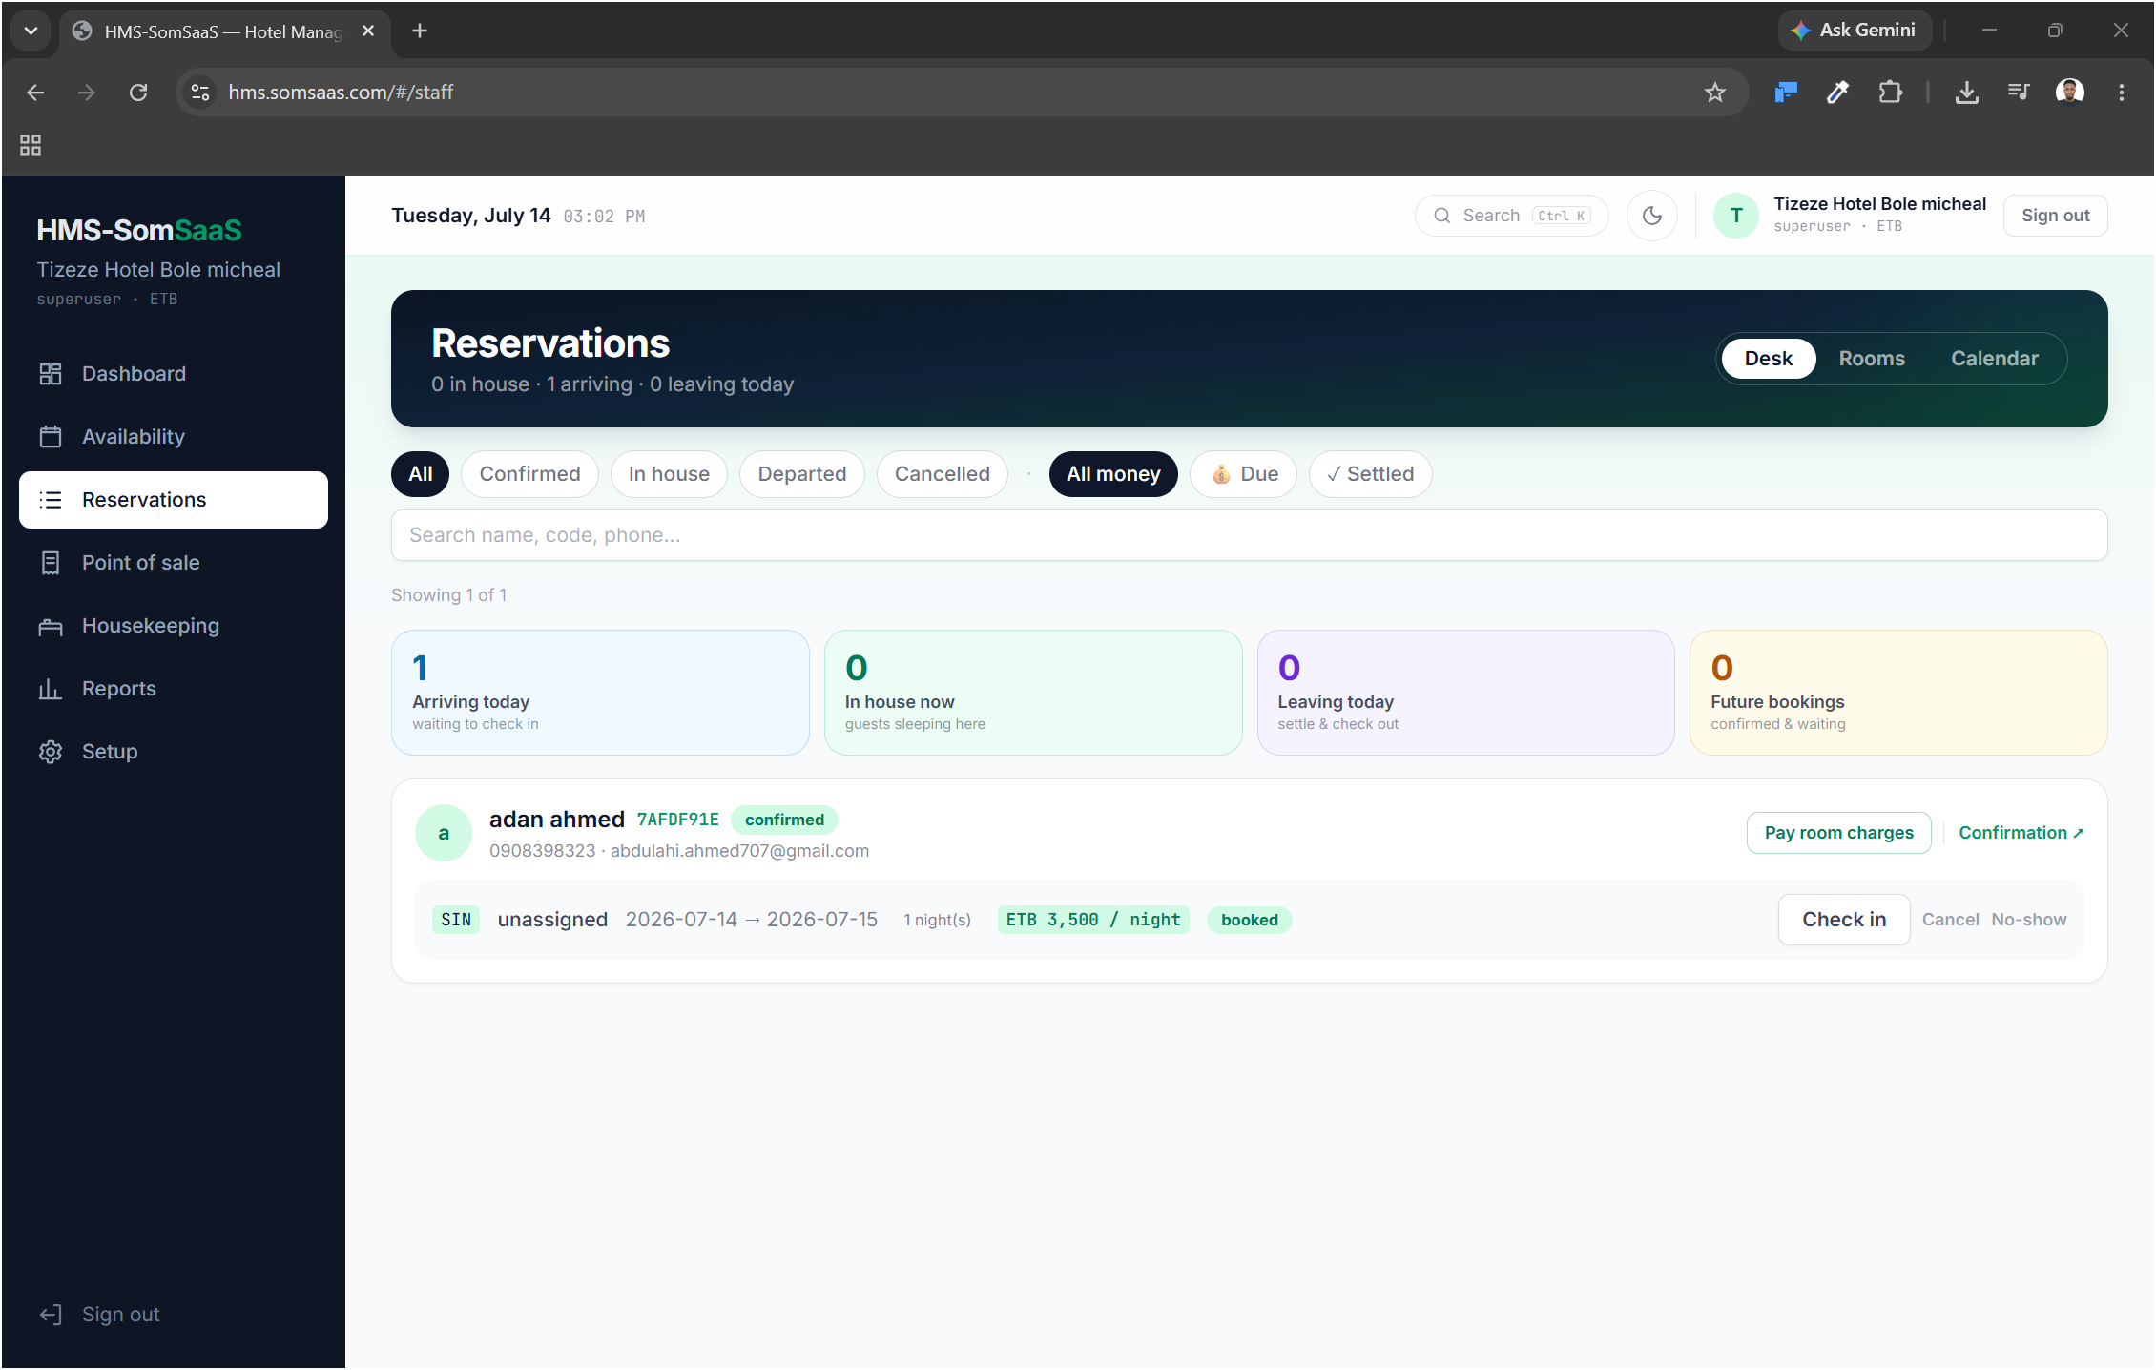Expand the tab search dropdown arrow
2156x1370 pixels.
click(31, 31)
